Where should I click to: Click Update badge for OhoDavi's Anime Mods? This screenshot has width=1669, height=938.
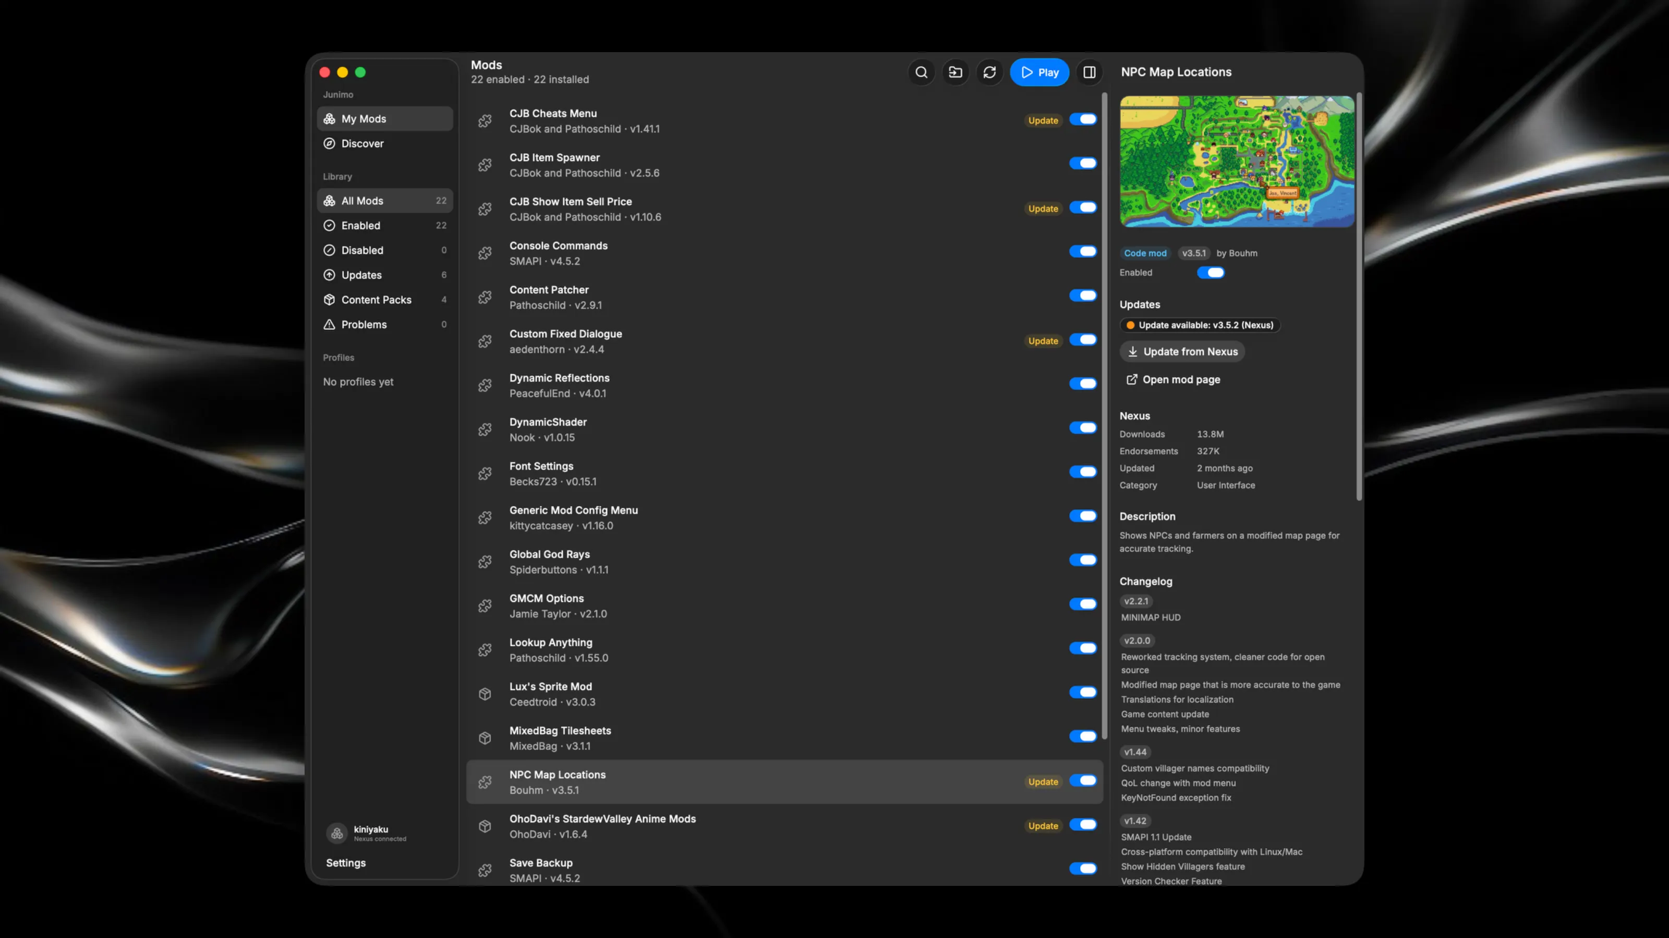1043,825
